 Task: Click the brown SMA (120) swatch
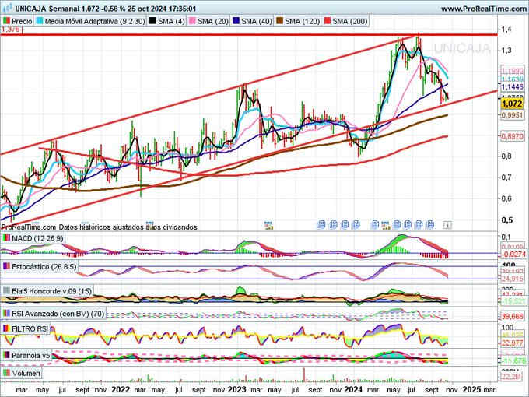click(280, 21)
